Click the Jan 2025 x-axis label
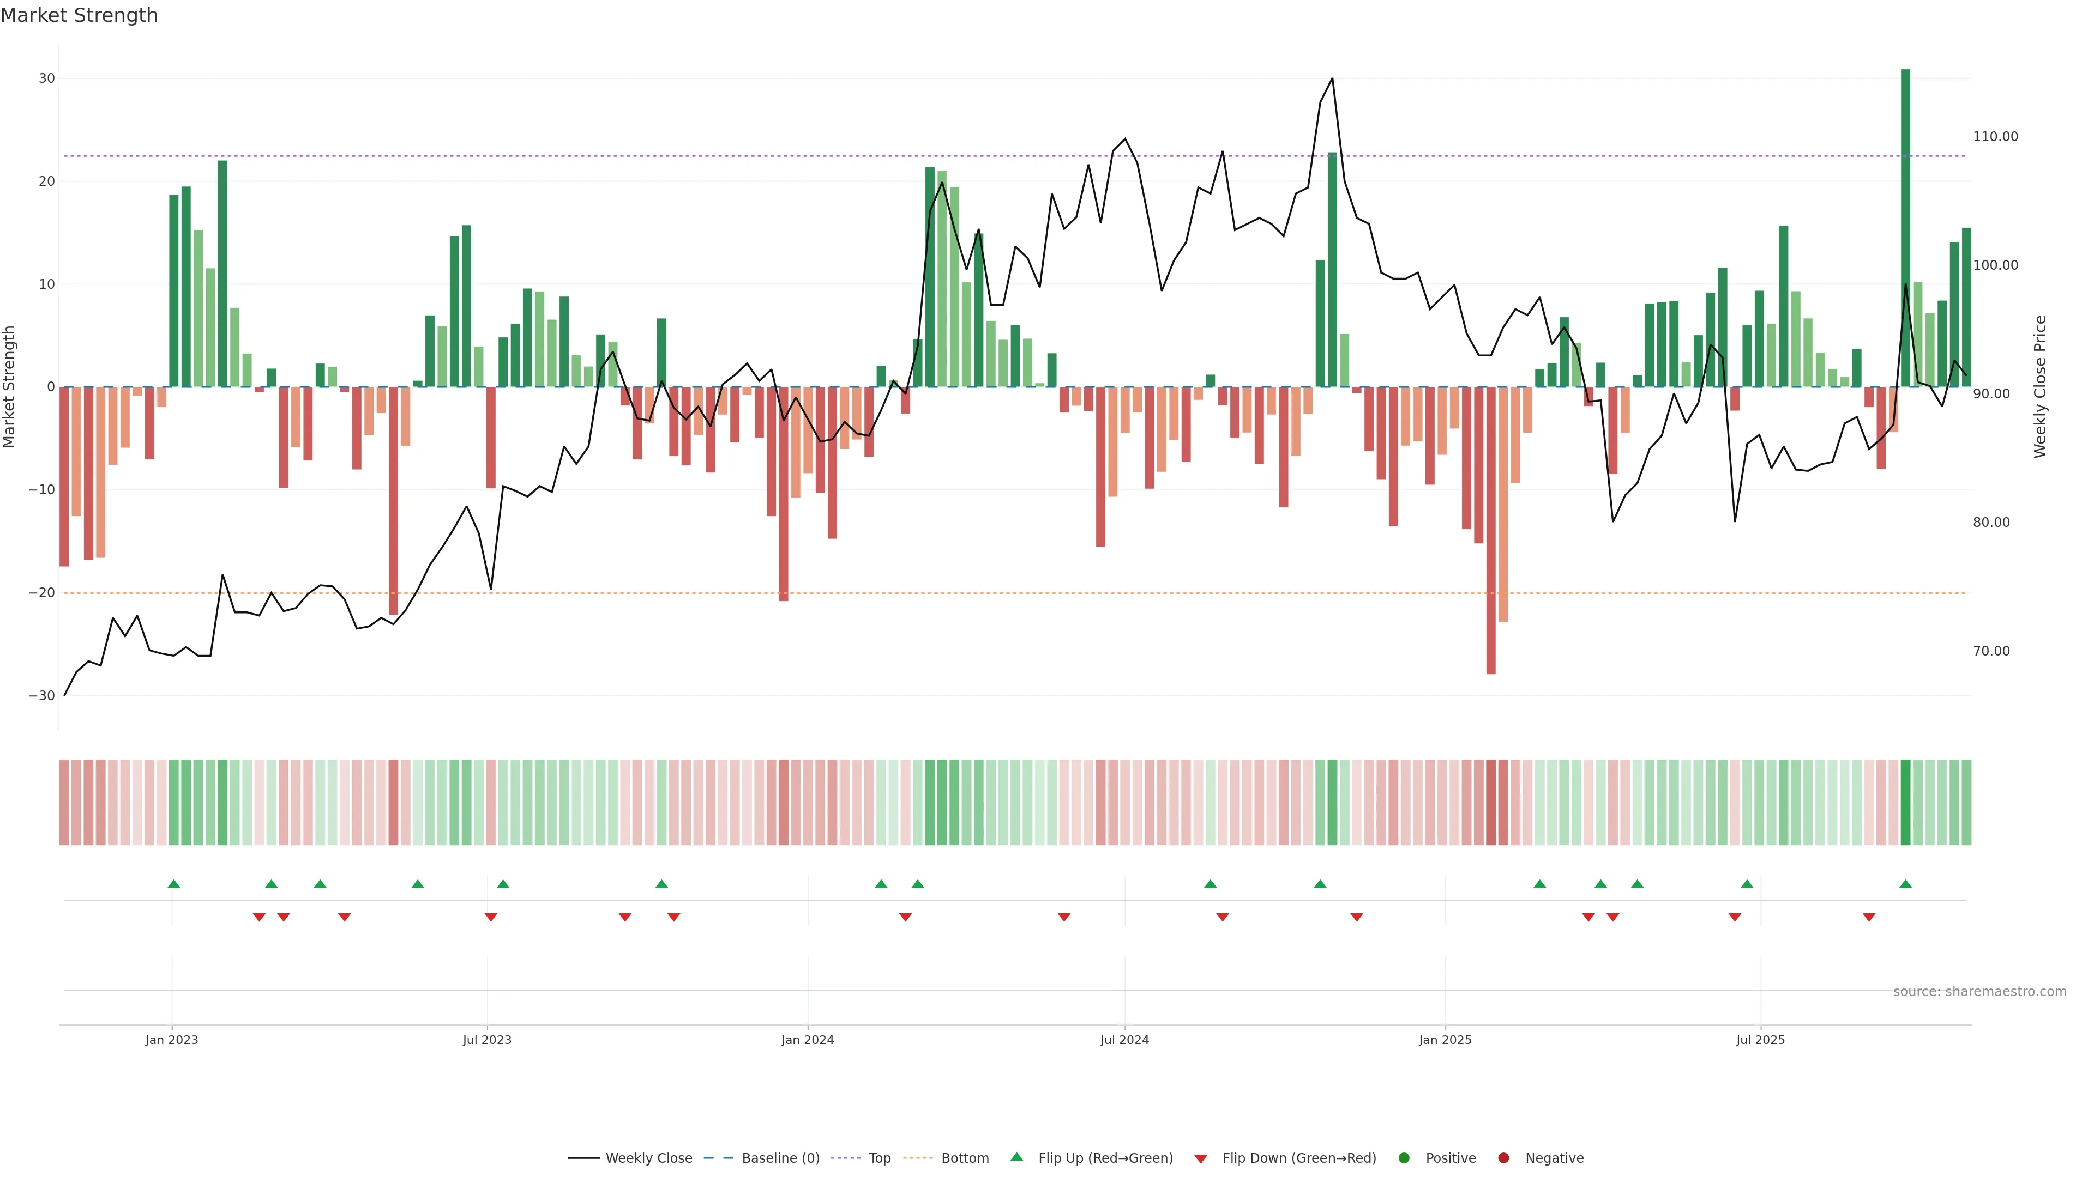 (x=1445, y=1040)
